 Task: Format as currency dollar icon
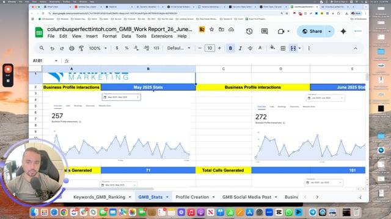117,48
